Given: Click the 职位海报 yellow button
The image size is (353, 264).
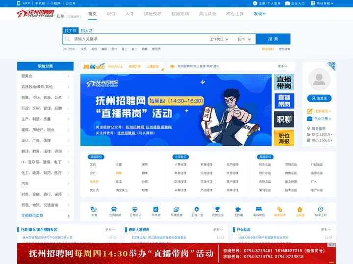Looking at the screenshot, I should [x=284, y=138].
